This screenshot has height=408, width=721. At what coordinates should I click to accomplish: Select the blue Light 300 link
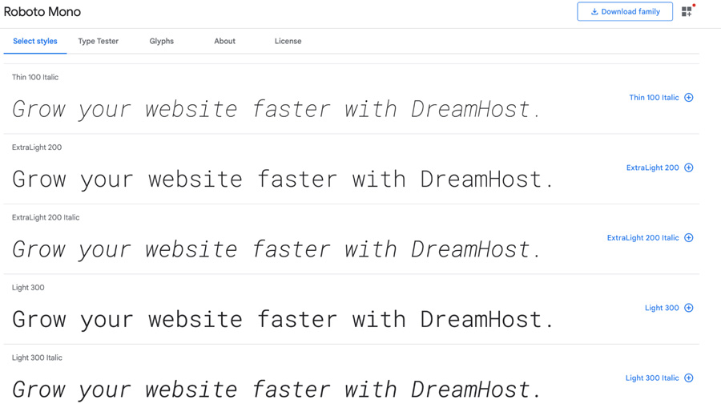pos(662,308)
